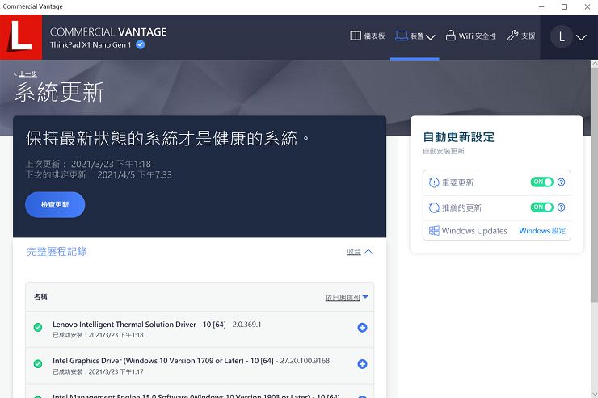
Task: Click the verified checkmark badge beside ThinkPad X1 Nano
Action: 141,44
